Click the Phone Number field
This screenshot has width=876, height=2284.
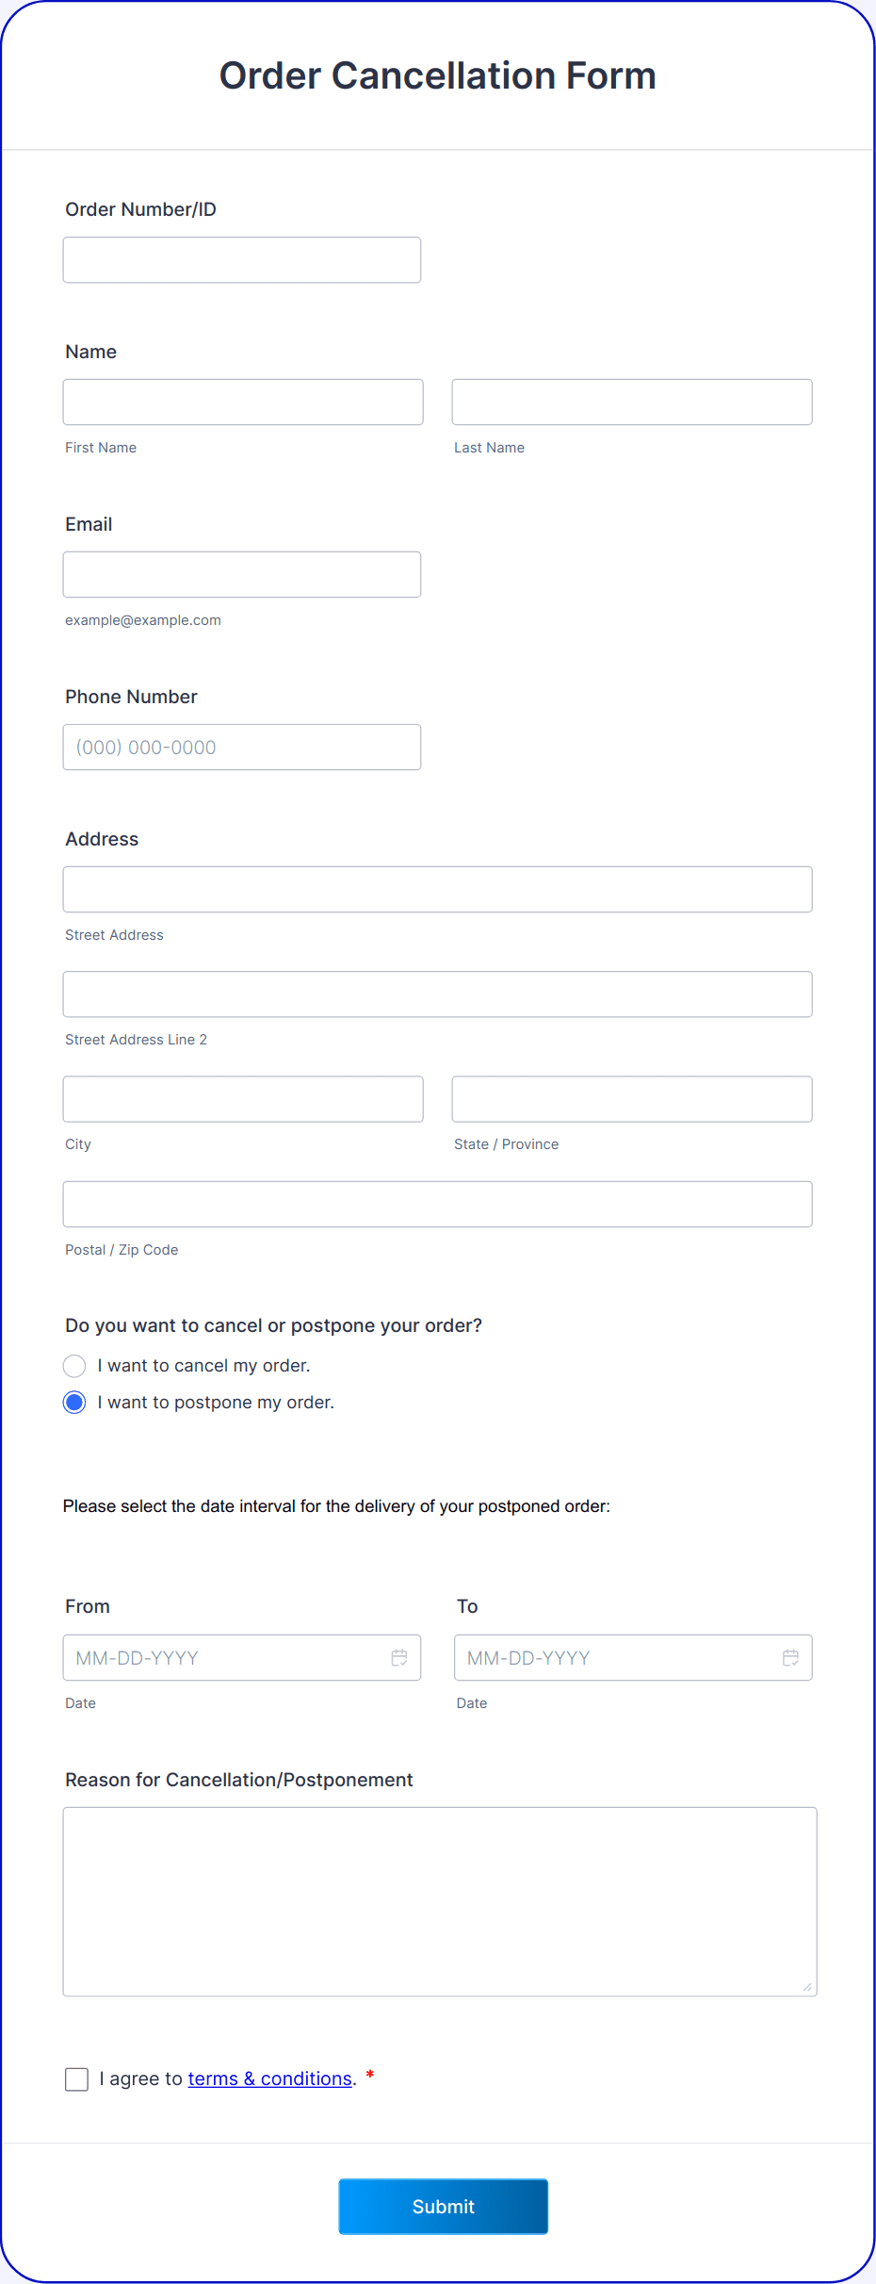[x=241, y=747]
